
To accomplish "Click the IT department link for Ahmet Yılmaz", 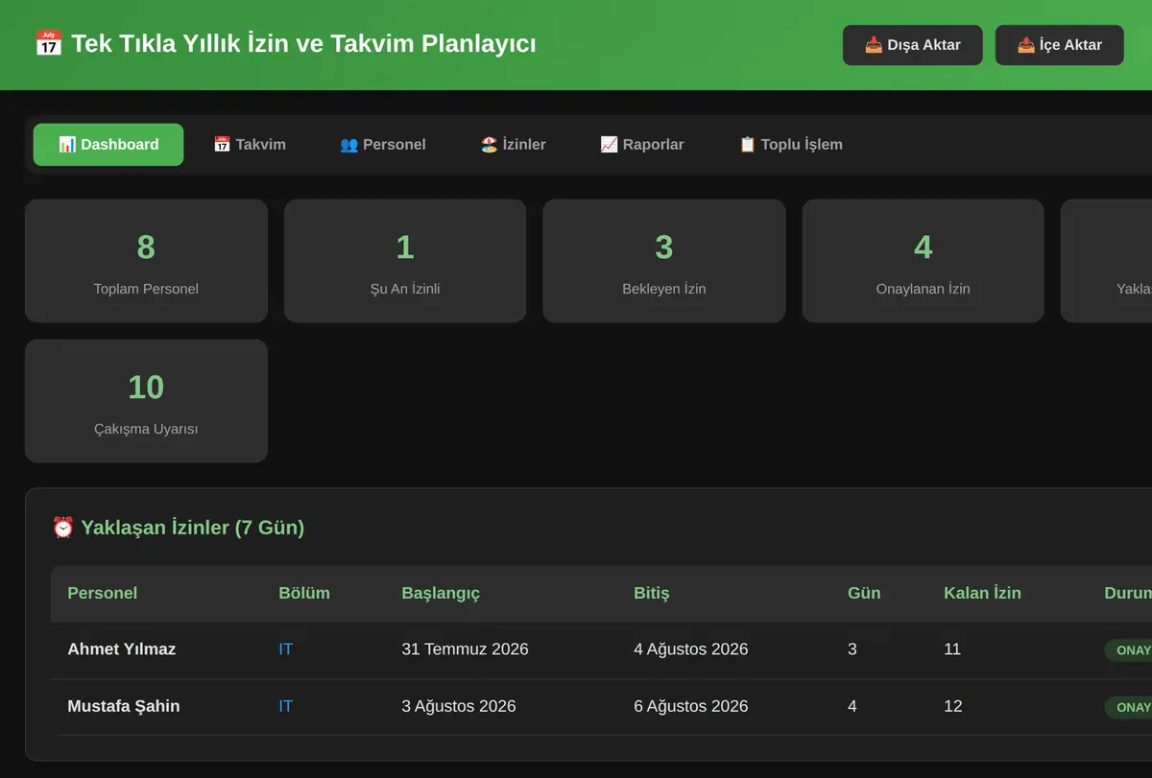I will (286, 649).
